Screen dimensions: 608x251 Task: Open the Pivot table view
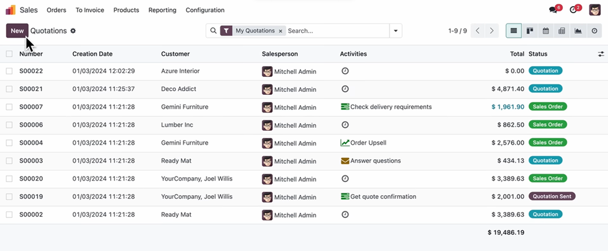pos(562,31)
